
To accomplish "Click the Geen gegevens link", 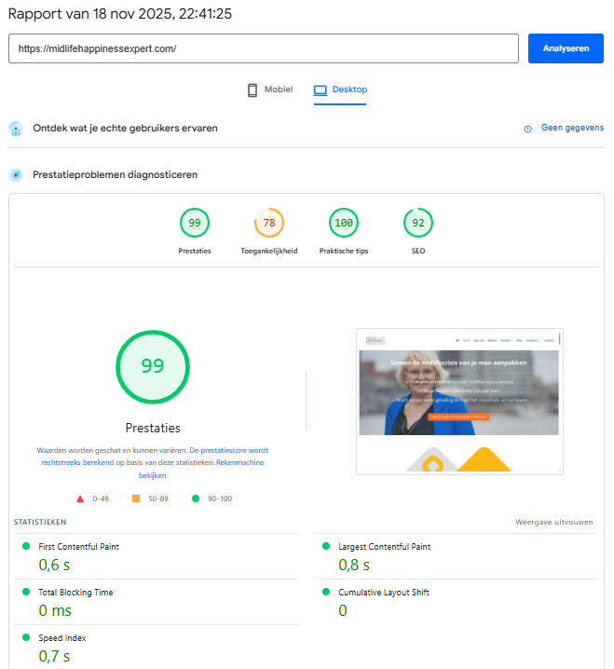I will [572, 129].
